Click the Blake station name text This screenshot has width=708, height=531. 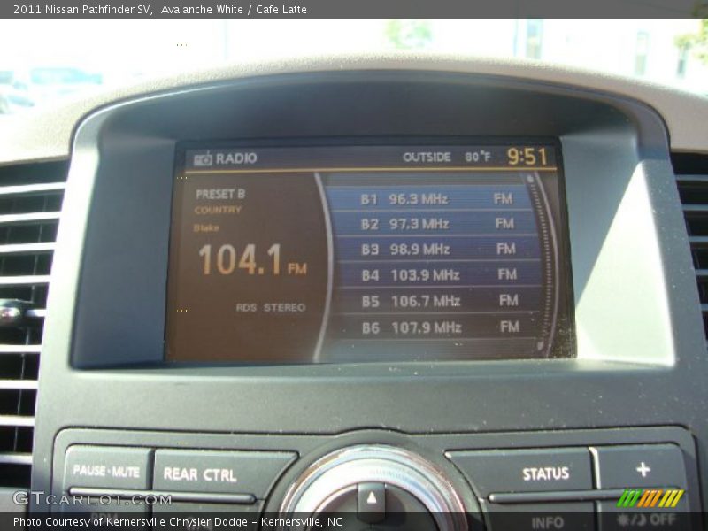coord(206,228)
